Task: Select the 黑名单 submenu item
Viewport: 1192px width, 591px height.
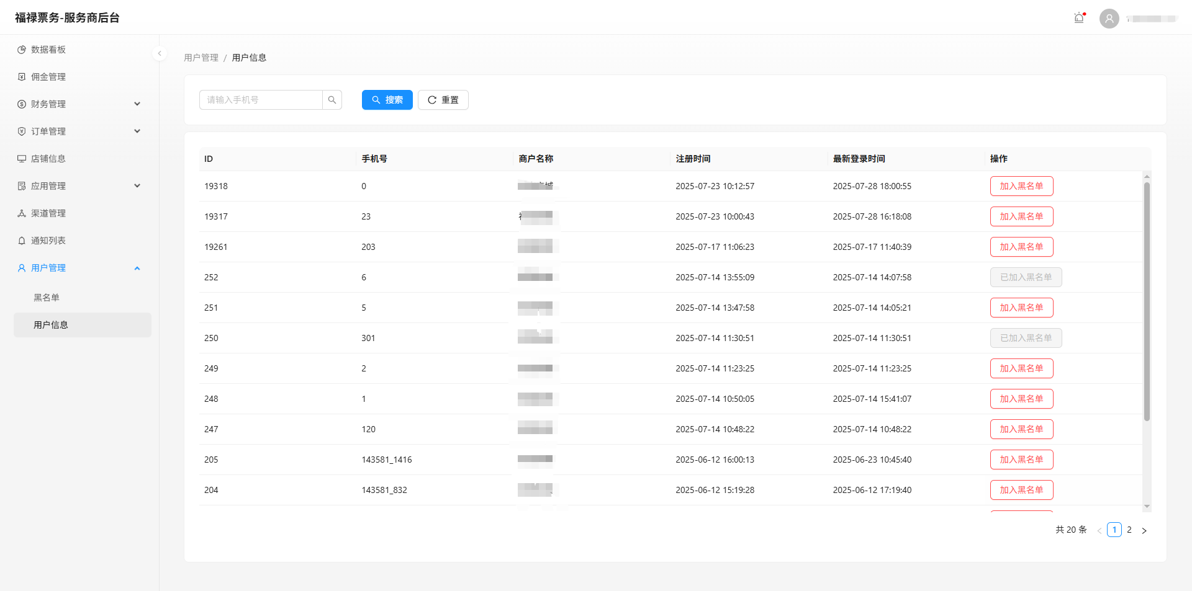Action: pos(47,298)
